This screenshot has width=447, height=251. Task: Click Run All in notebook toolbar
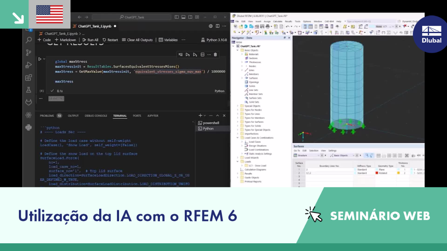[x=90, y=40]
